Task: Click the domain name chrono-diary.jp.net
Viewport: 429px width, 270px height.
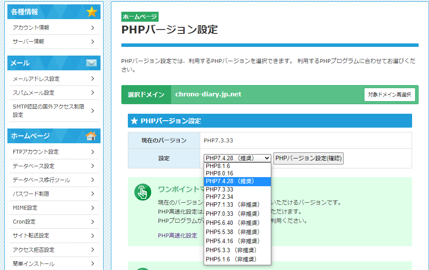Action: coord(208,94)
